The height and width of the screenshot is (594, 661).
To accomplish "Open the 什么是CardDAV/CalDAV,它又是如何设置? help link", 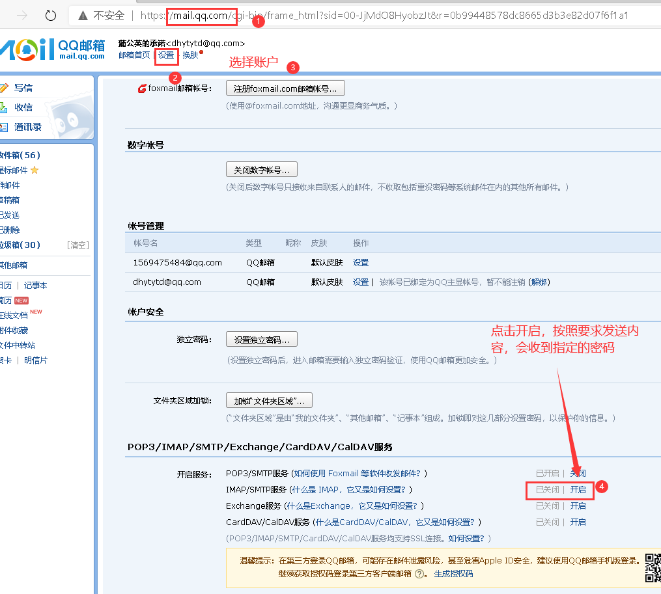I will [395, 522].
